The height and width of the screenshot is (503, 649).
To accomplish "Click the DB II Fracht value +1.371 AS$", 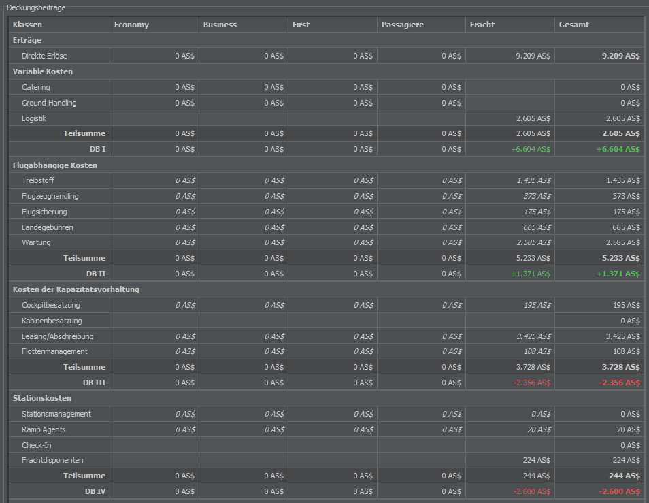I will 531,274.
